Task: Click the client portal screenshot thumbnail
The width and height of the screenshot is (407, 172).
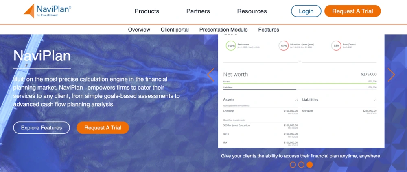Action: coord(301,91)
